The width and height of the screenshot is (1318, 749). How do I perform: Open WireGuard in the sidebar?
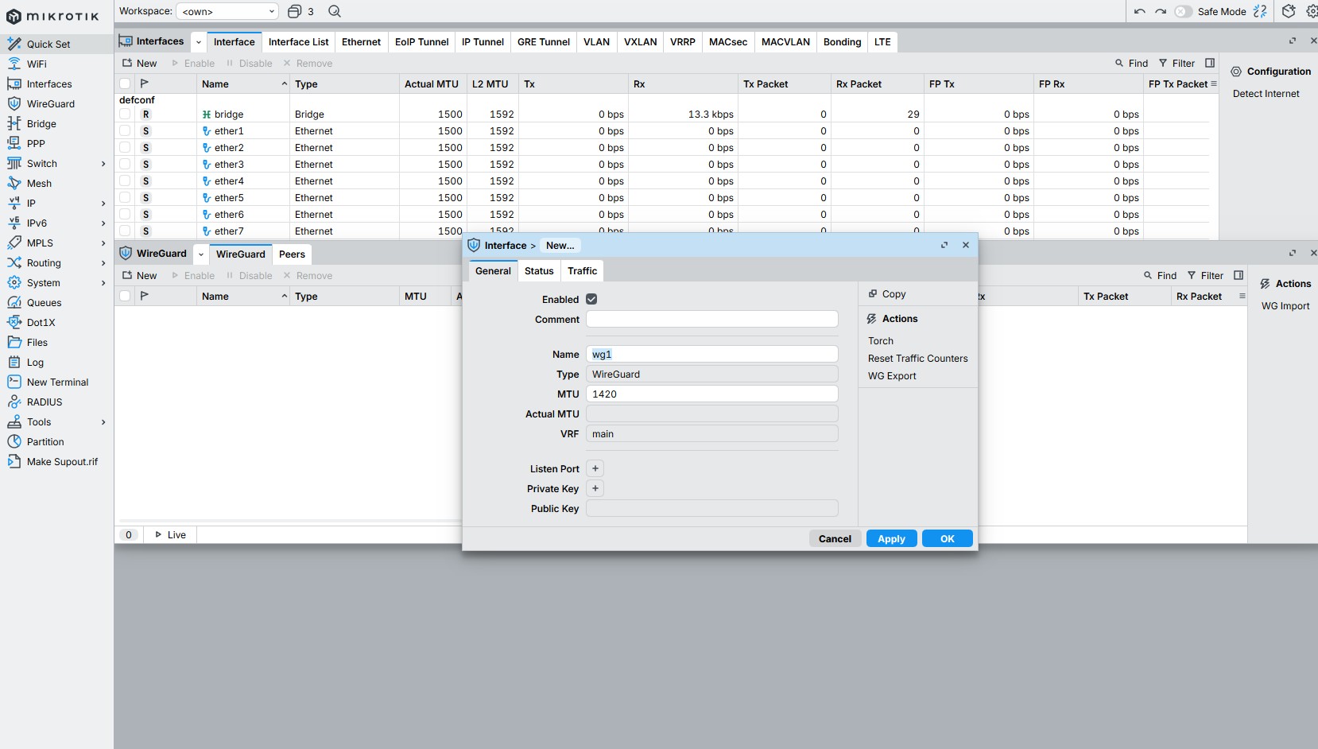[x=50, y=104]
